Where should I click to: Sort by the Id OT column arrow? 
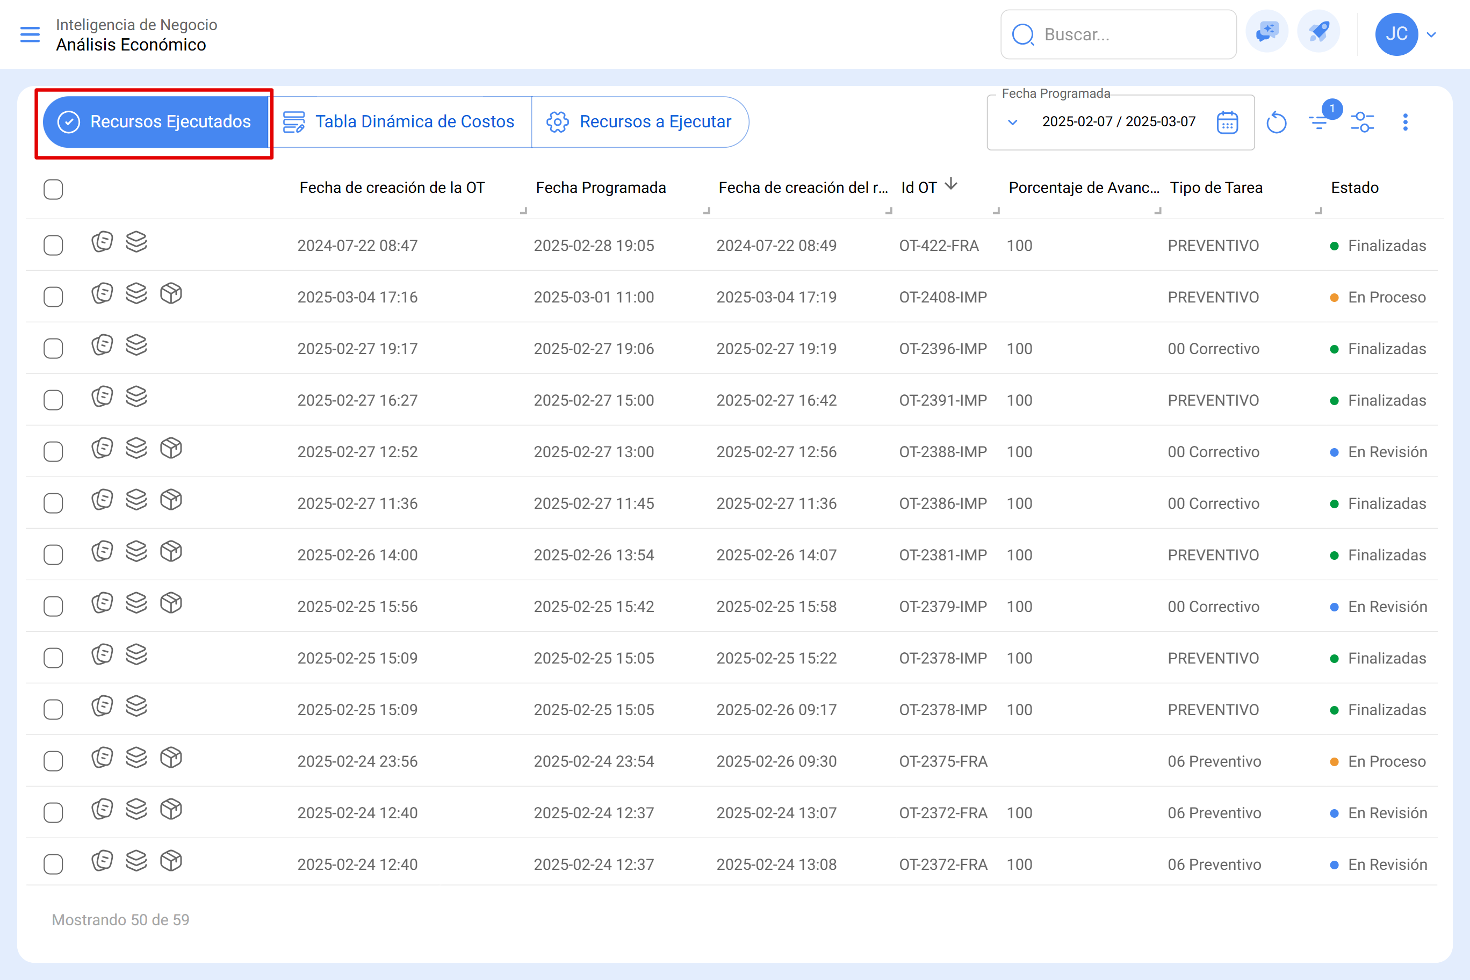pos(951,185)
